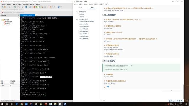Viewport: 189px width, 106px height.
Task: Switch Typora sidebar to 大纲 tab
Action: tap(92, 7)
